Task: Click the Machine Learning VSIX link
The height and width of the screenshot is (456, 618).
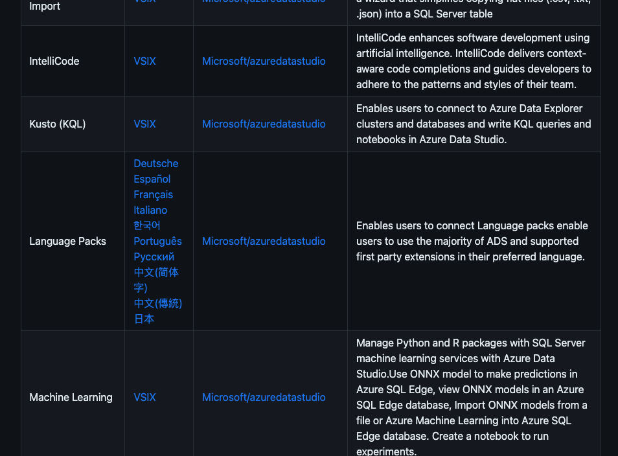Action: 144,397
